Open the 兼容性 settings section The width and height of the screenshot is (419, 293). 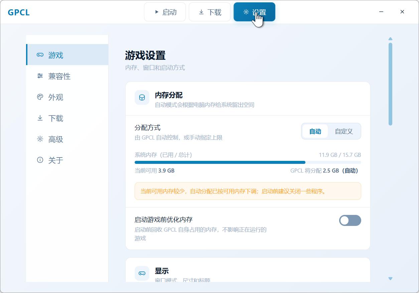(67, 76)
